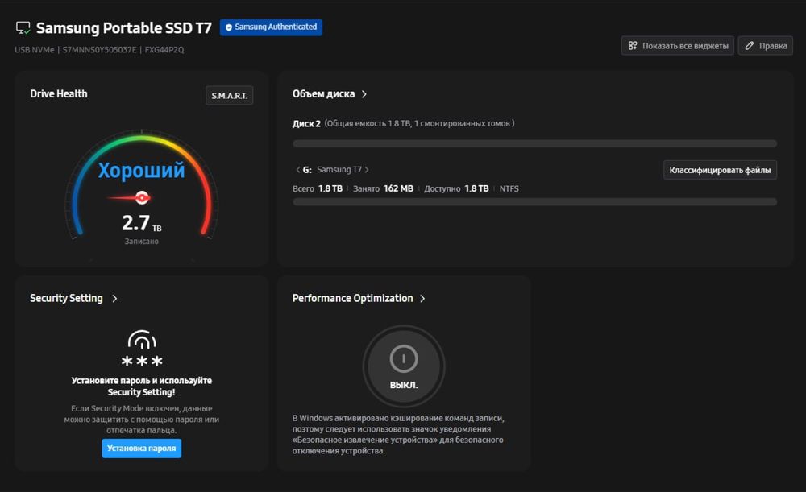Click the Классифицировать файлы button

pos(720,170)
